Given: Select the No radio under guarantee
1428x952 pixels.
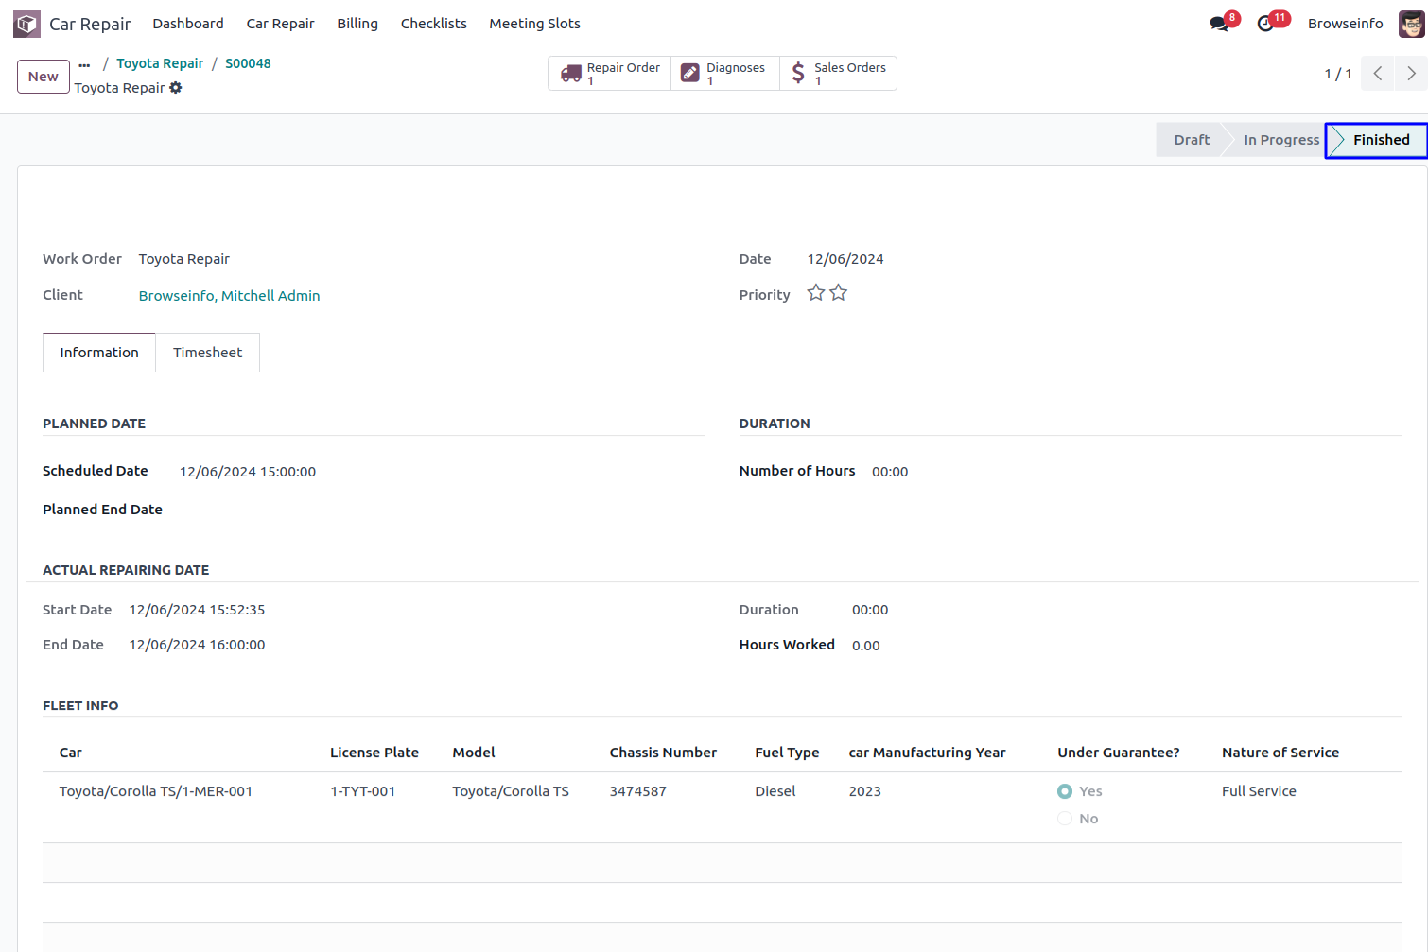Looking at the screenshot, I should pyautogui.click(x=1065, y=819).
